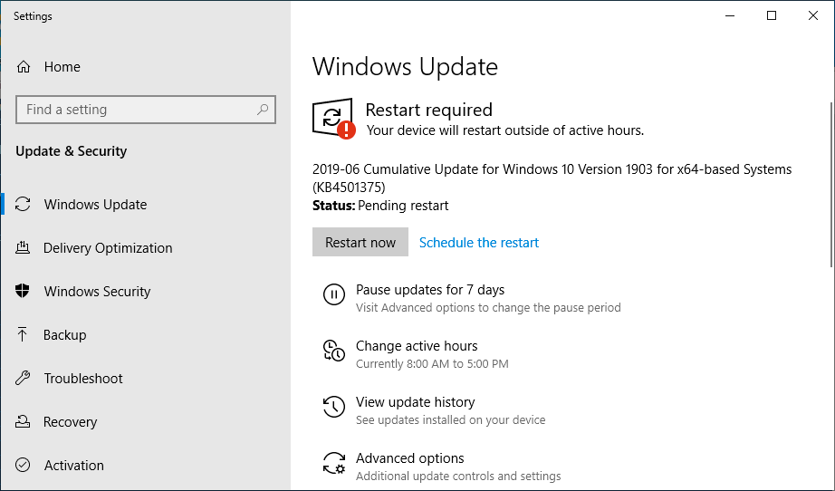Open the Troubleshoot page
The height and width of the screenshot is (491, 835).
pos(83,378)
